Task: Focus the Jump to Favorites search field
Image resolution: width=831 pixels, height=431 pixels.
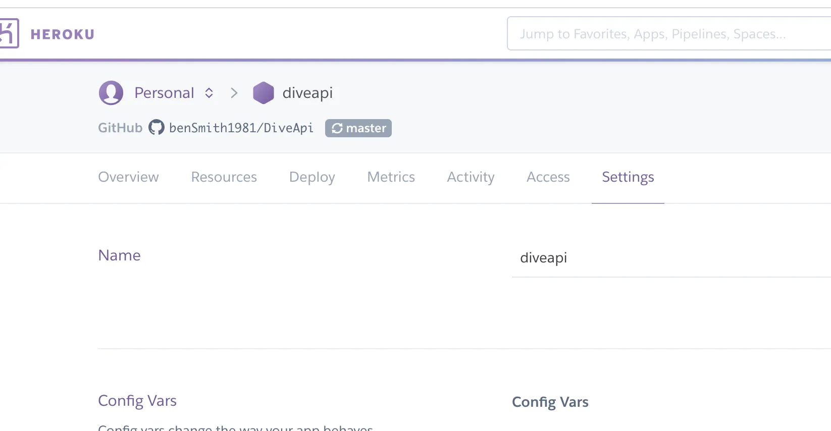Action: pyautogui.click(x=669, y=34)
